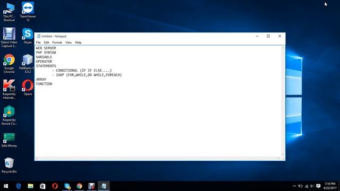Open the View menu in Notepad
340x191 pixels.
point(69,42)
